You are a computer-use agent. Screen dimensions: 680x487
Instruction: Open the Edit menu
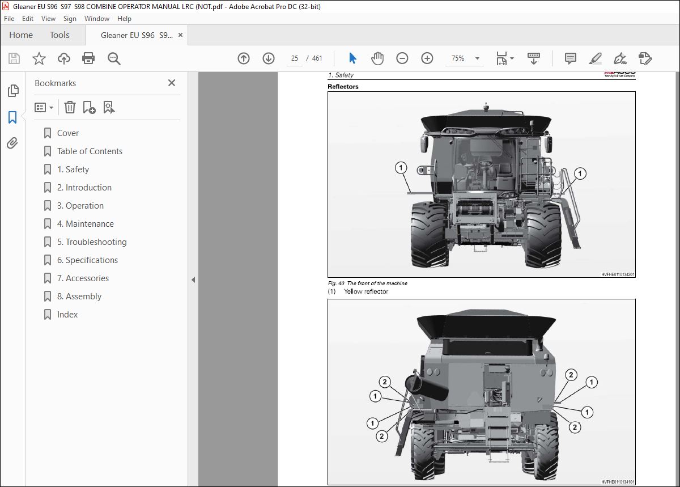coord(28,19)
